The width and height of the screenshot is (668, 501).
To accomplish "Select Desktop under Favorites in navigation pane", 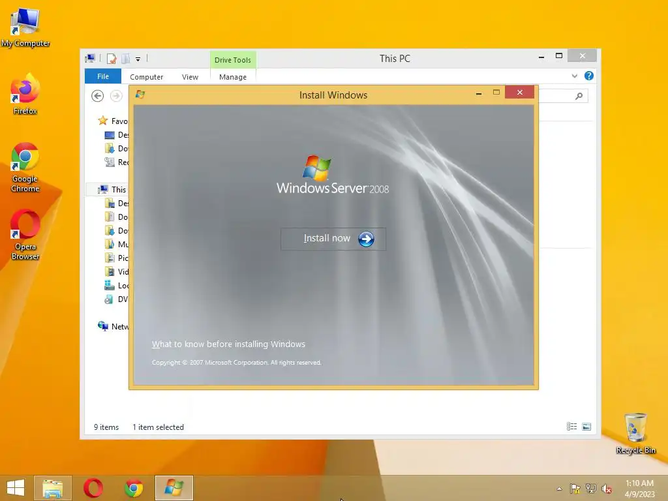I will (116, 135).
